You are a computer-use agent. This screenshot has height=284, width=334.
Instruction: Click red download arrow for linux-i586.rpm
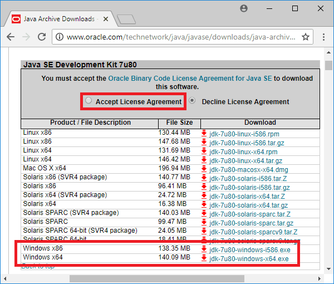pyautogui.click(x=204, y=133)
